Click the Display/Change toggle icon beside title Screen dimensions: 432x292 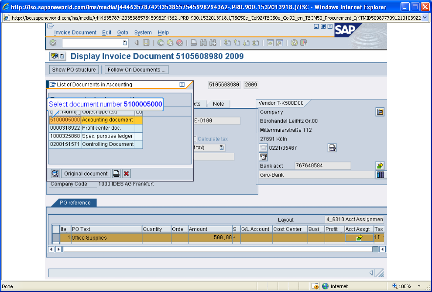(x=54, y=56)
